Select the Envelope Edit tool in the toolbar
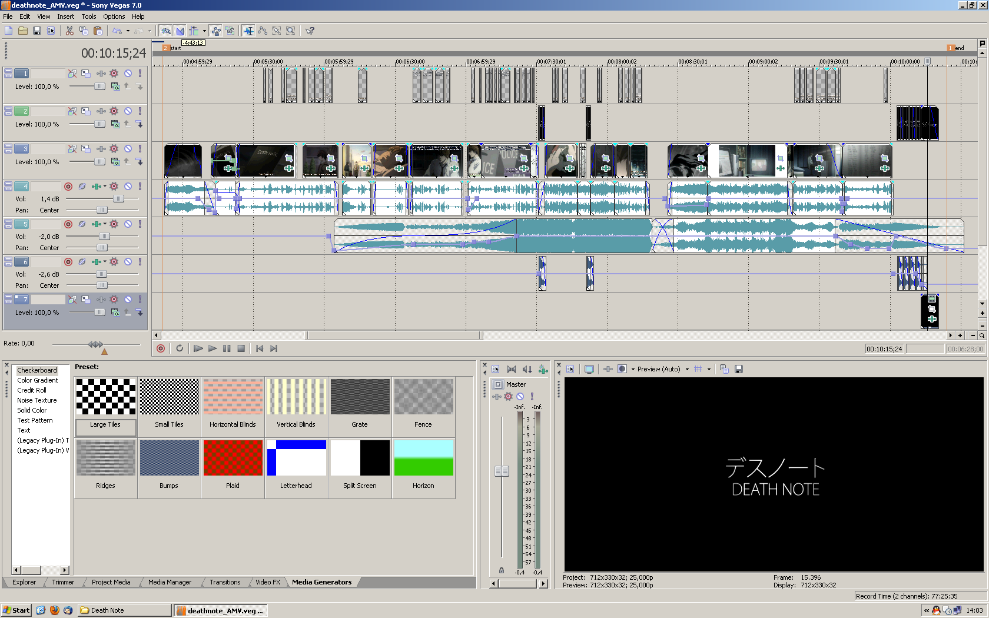 coord(262,31)
